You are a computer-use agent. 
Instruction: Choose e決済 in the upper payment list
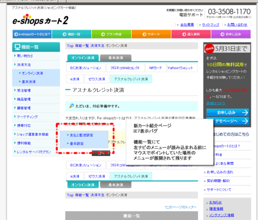pyautogui.click(x=75, y=79)
